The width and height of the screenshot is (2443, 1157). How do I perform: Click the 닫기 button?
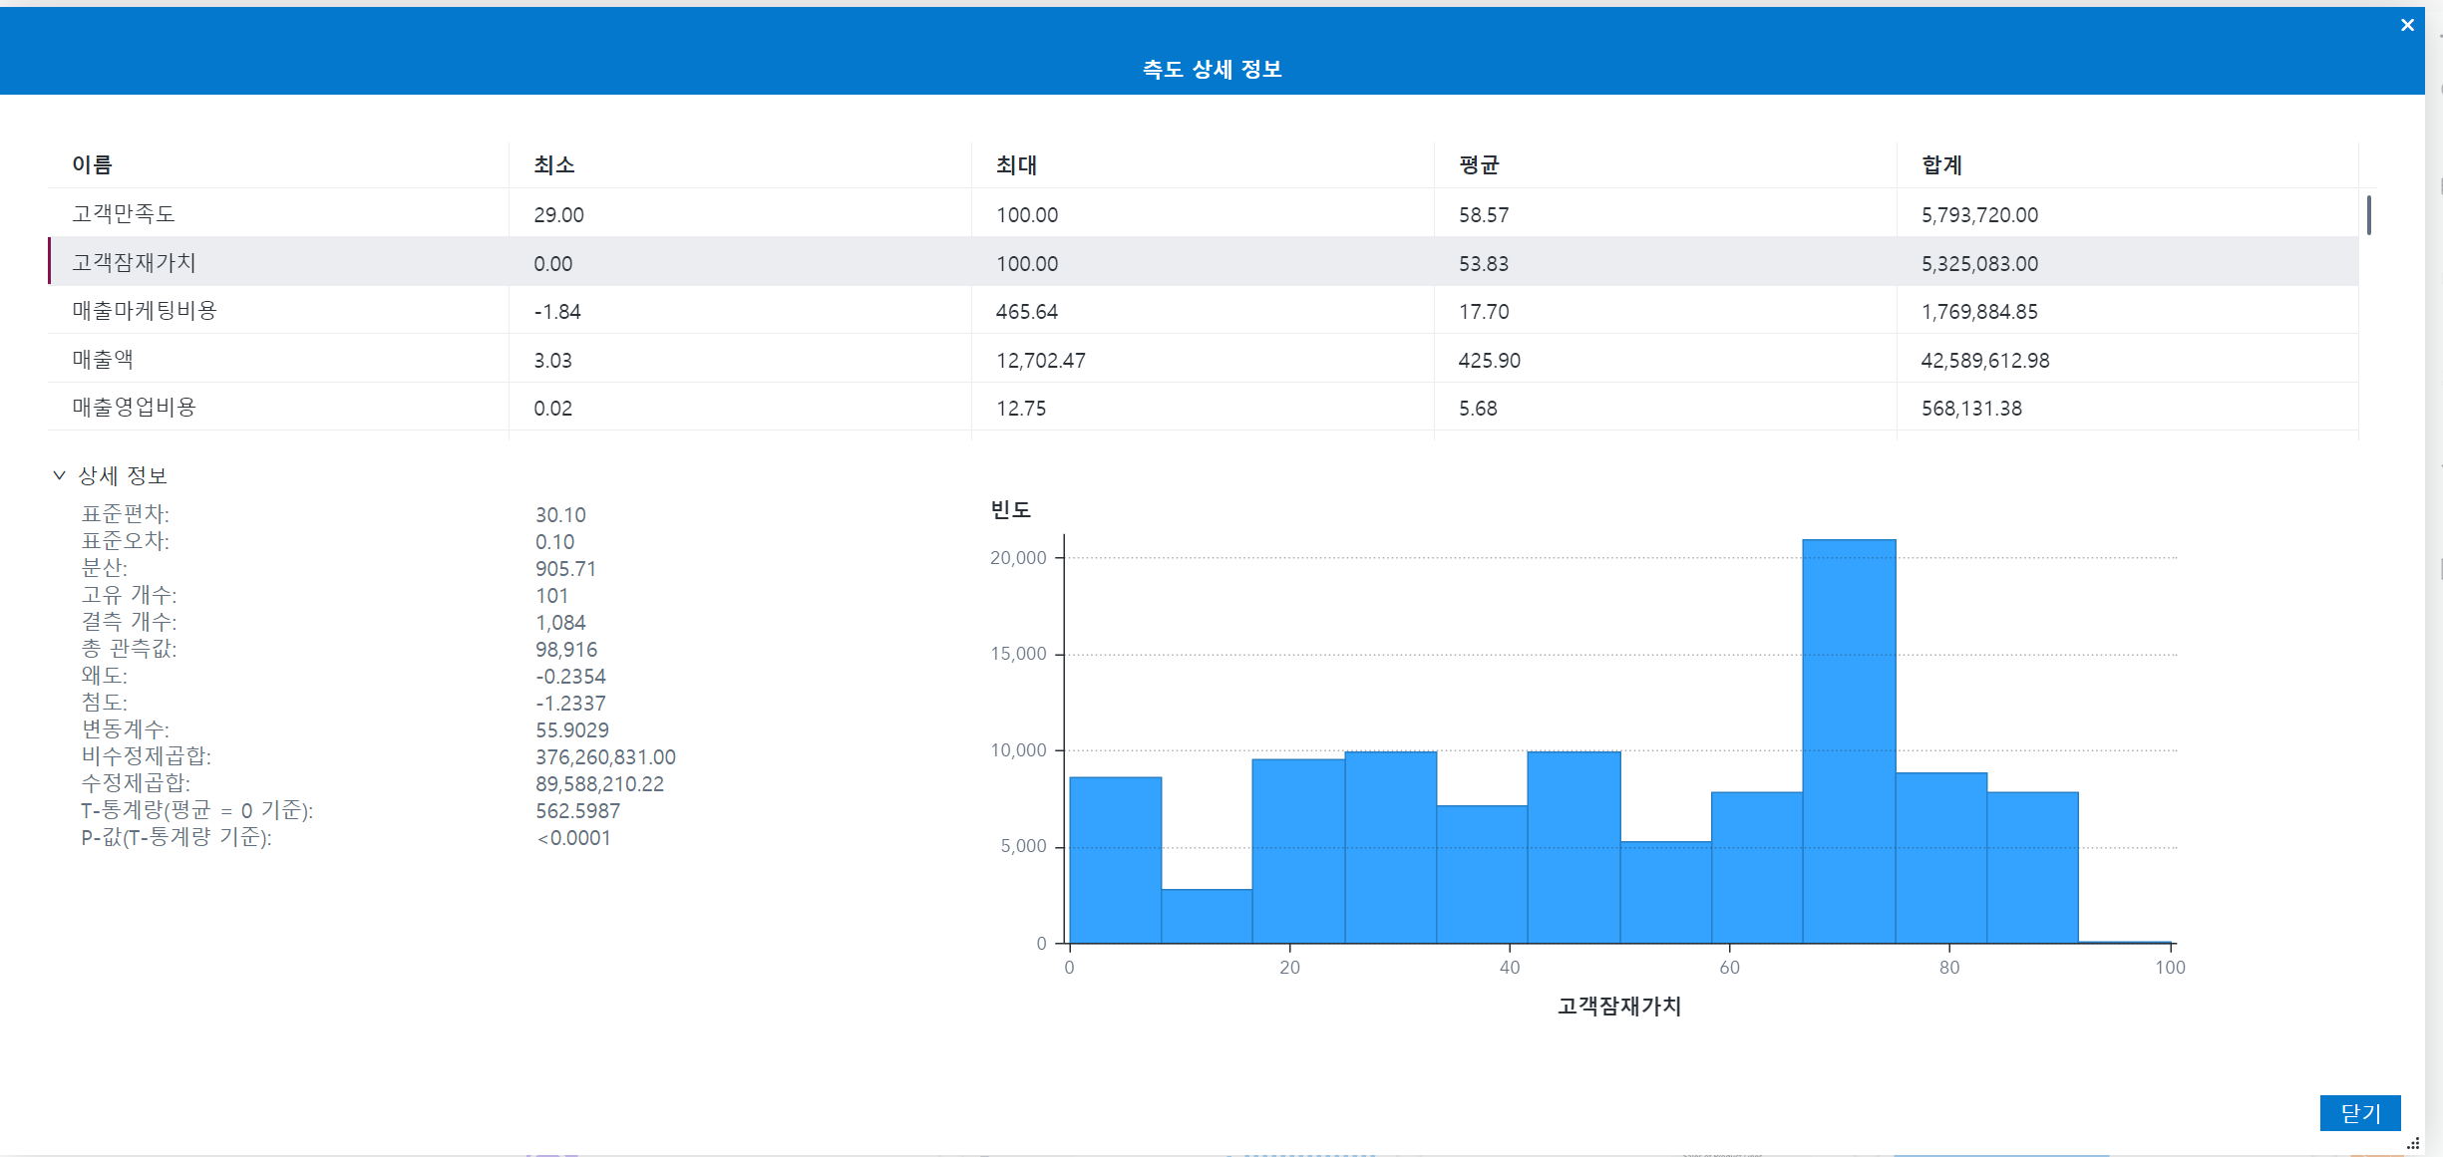point(2359,1112)
